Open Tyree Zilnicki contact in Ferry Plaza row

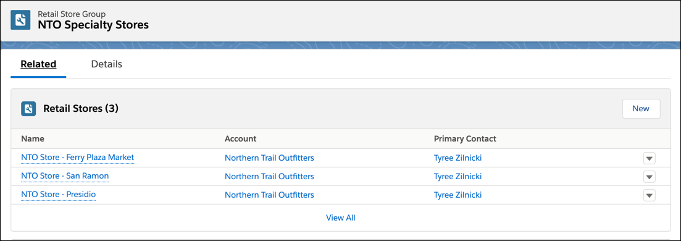[x=457, y=158]
